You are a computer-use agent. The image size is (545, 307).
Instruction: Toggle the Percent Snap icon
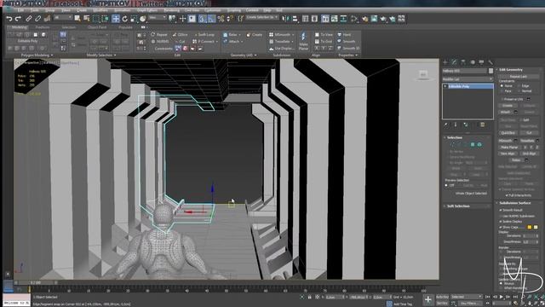click(x=221, y=19)
